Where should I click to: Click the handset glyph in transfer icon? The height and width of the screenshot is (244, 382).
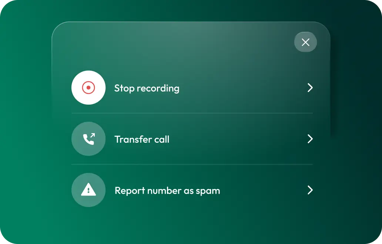click(88, 140)
